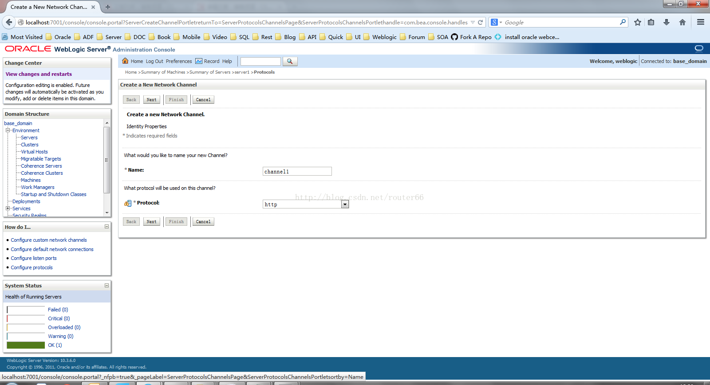This screenshot has width=710, height=385.
Task: Open the Failed (0) servers link
Action: [58, 310]
